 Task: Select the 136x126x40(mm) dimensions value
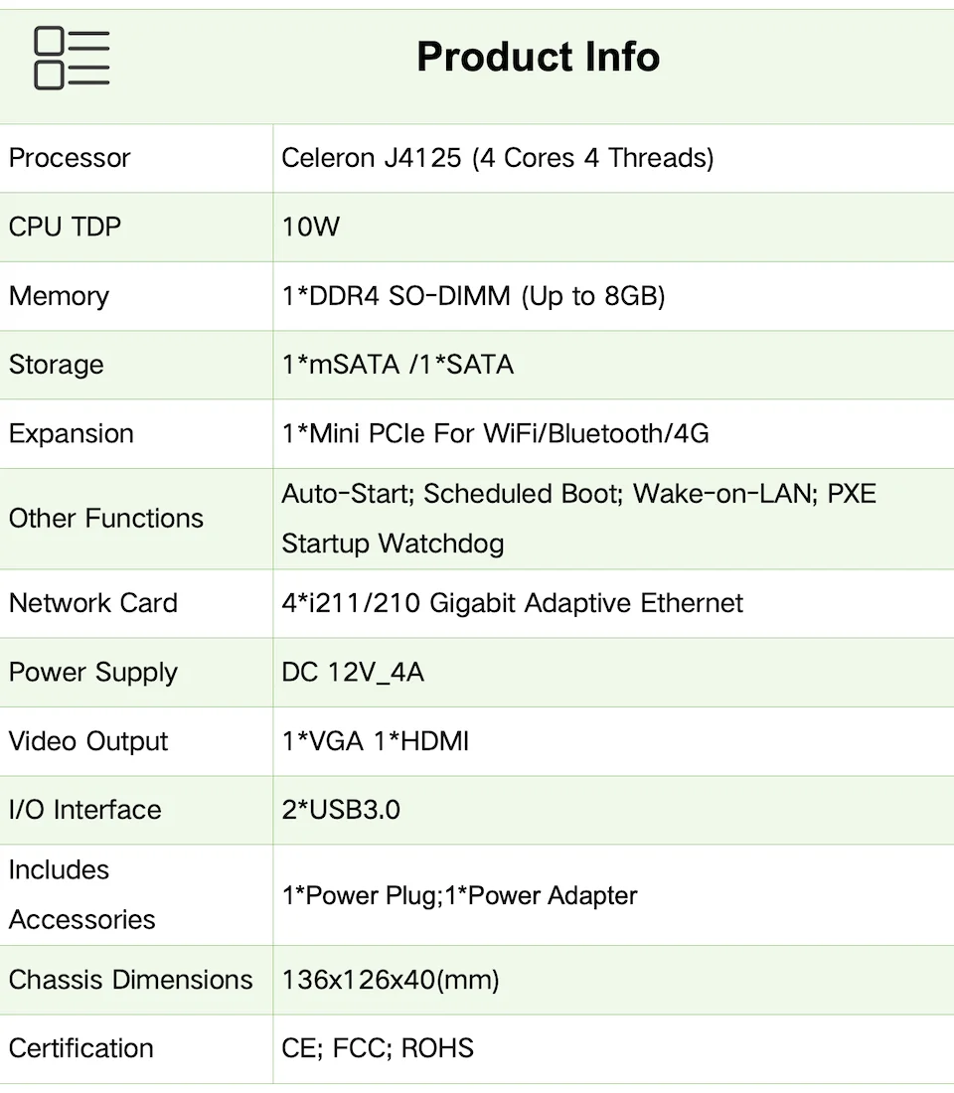coord(390,981)
